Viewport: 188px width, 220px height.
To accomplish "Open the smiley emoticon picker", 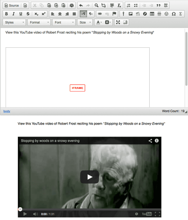I will (166, 14).
